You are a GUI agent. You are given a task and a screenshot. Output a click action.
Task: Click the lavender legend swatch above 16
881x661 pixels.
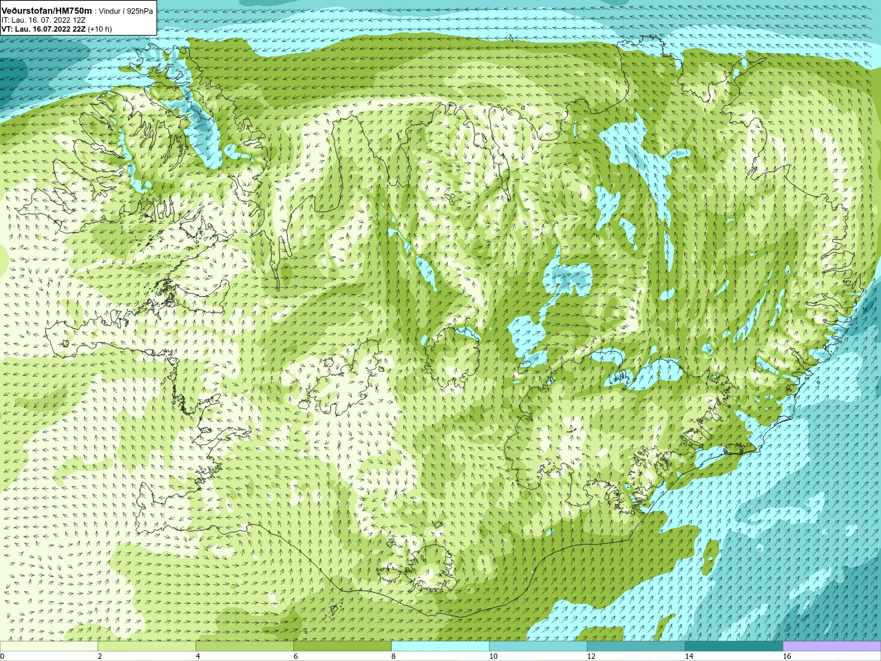(832, 647)
